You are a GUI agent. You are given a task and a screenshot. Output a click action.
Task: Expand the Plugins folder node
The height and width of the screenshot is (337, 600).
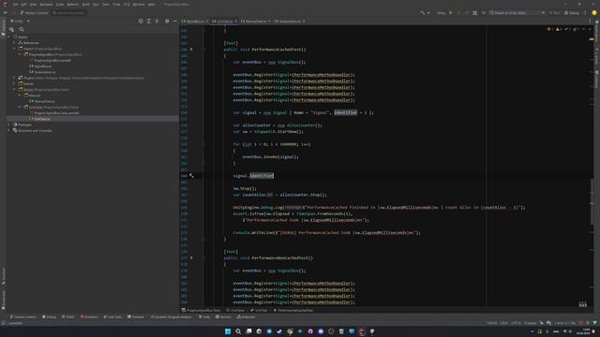pos(15,78)
